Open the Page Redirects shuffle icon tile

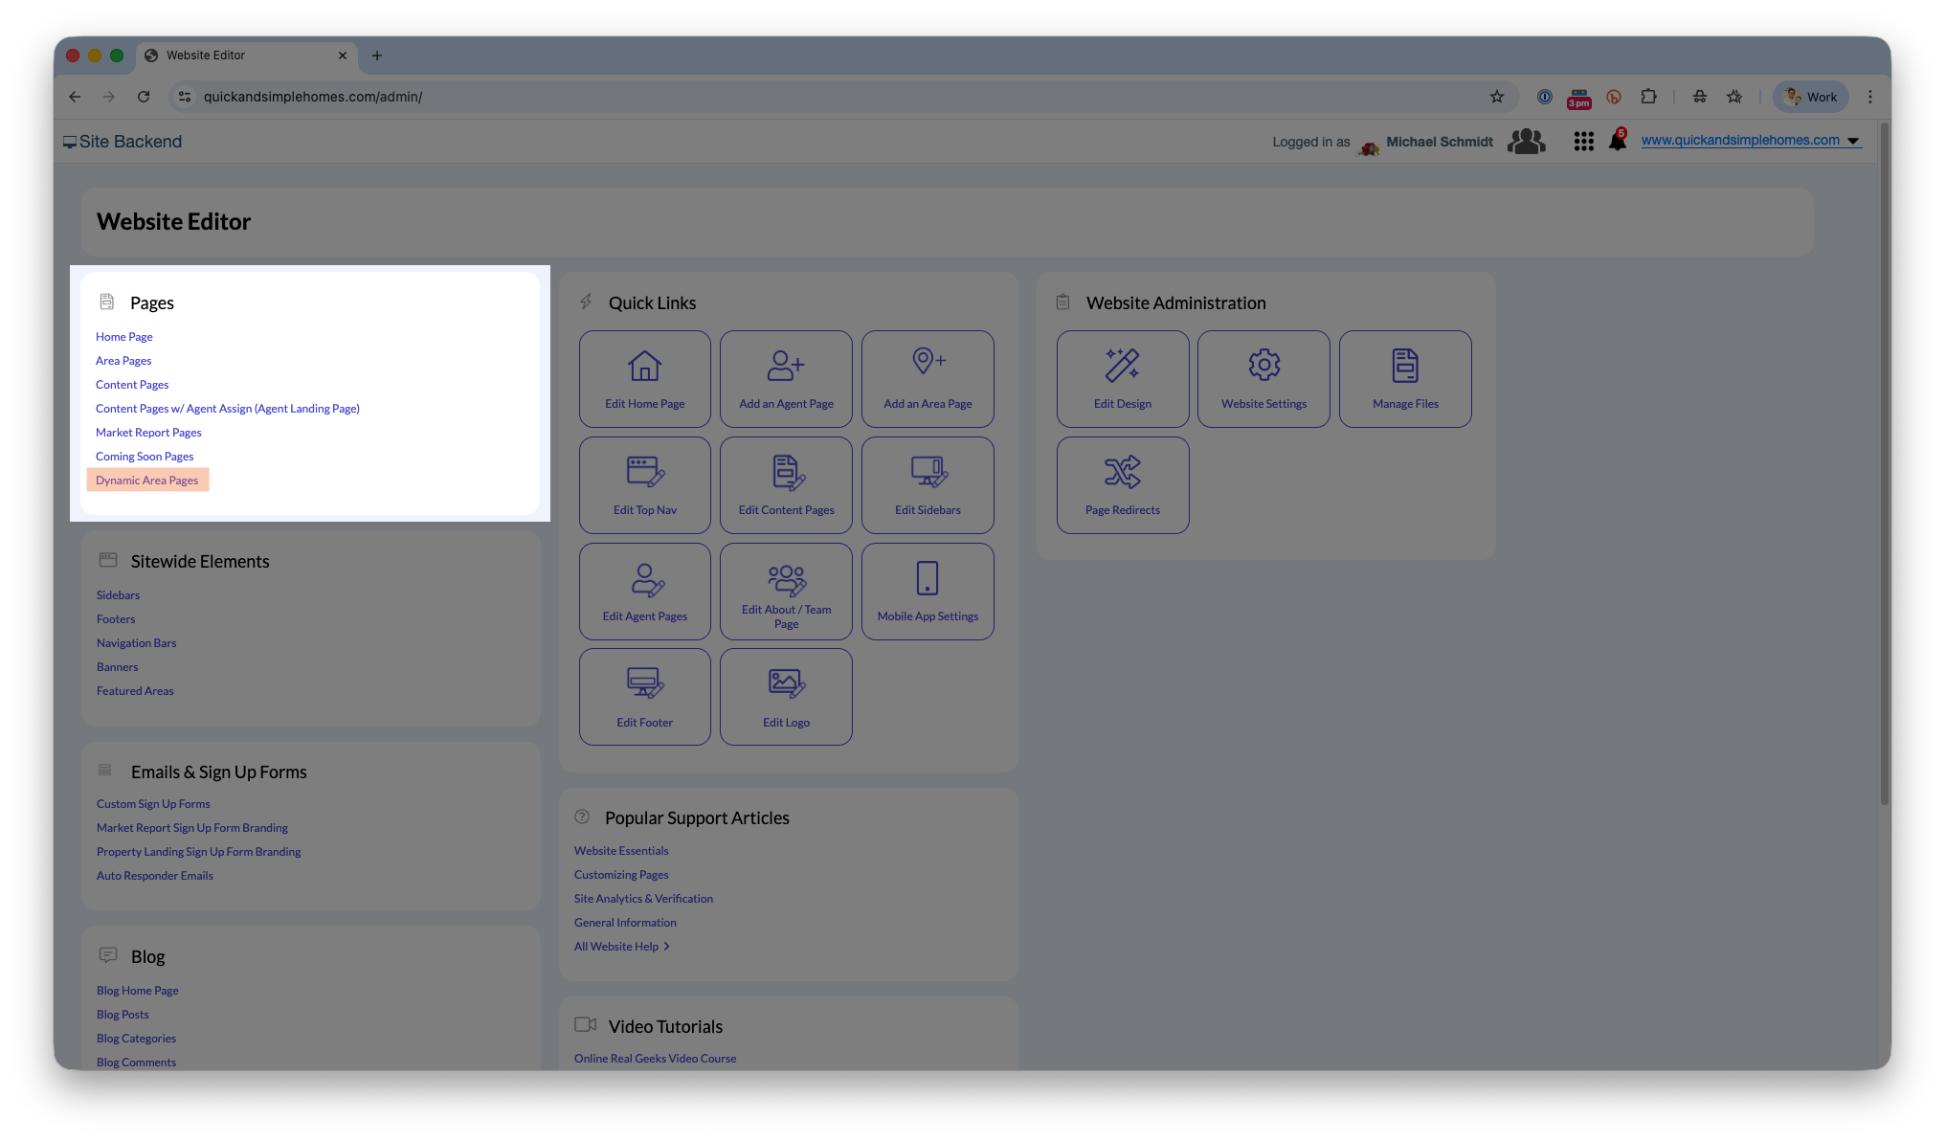1122,485
